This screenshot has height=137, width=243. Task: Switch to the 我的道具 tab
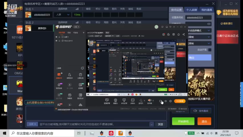tap(207, 10)
